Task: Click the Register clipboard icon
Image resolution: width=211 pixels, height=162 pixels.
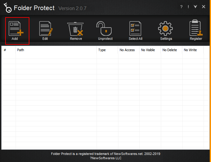Action: tap(196, 29)
